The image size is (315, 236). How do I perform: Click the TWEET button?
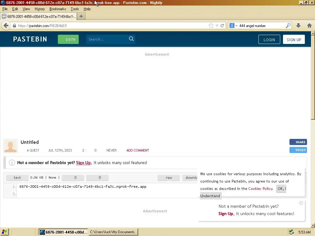298,150
